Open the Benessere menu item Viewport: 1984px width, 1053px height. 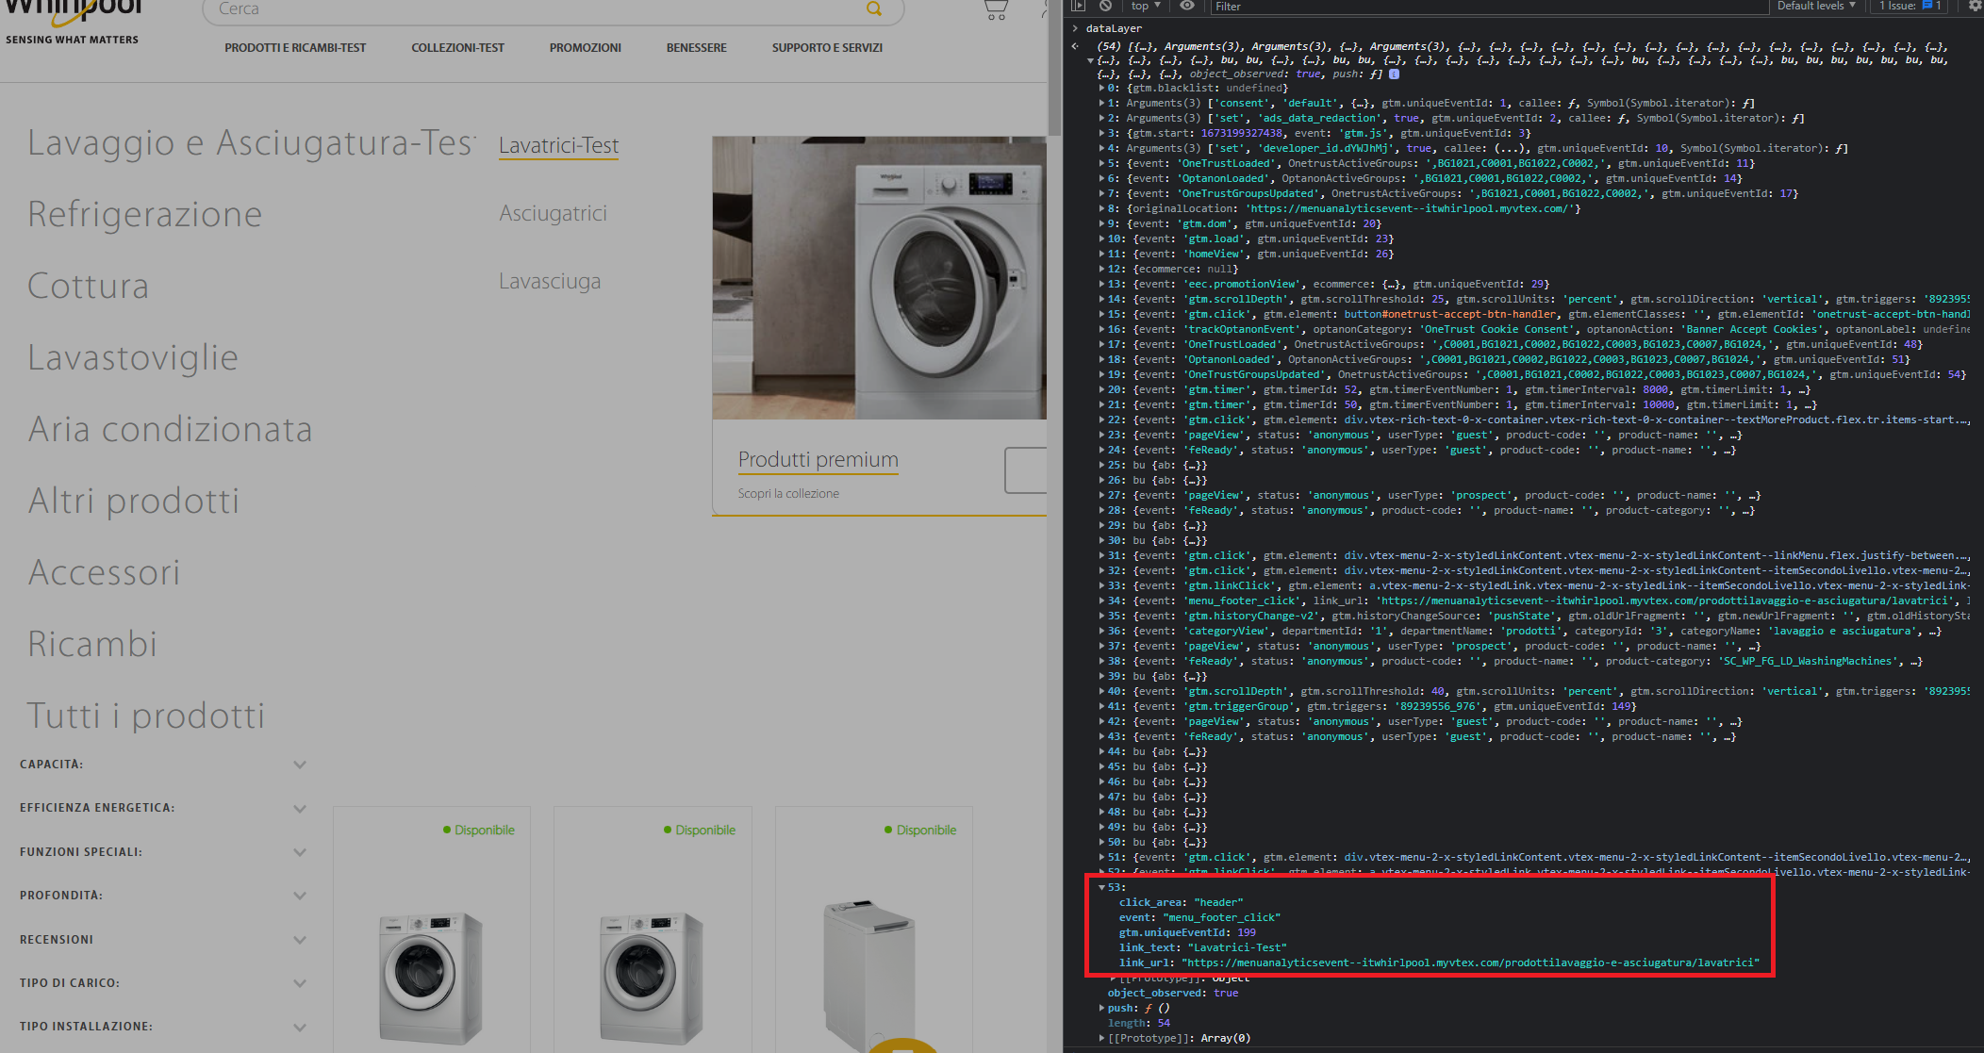(x=697, y=48)
